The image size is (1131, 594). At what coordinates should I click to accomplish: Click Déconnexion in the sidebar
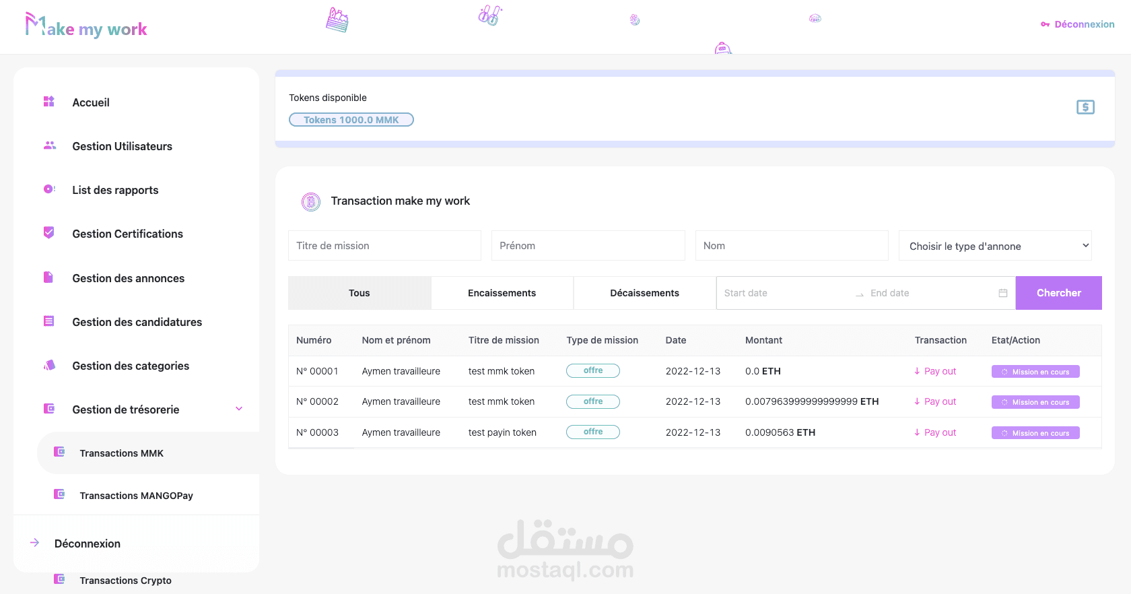click(88, 543)
